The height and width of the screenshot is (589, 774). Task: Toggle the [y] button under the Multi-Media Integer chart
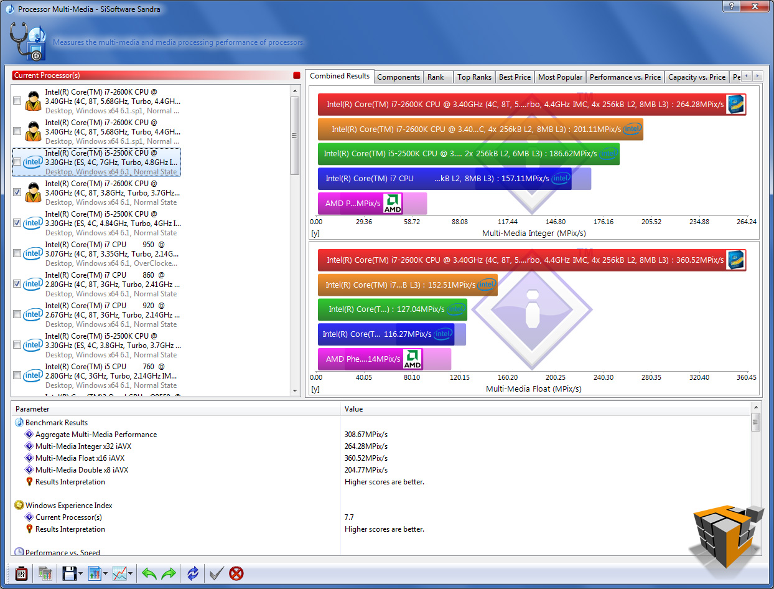315,233
